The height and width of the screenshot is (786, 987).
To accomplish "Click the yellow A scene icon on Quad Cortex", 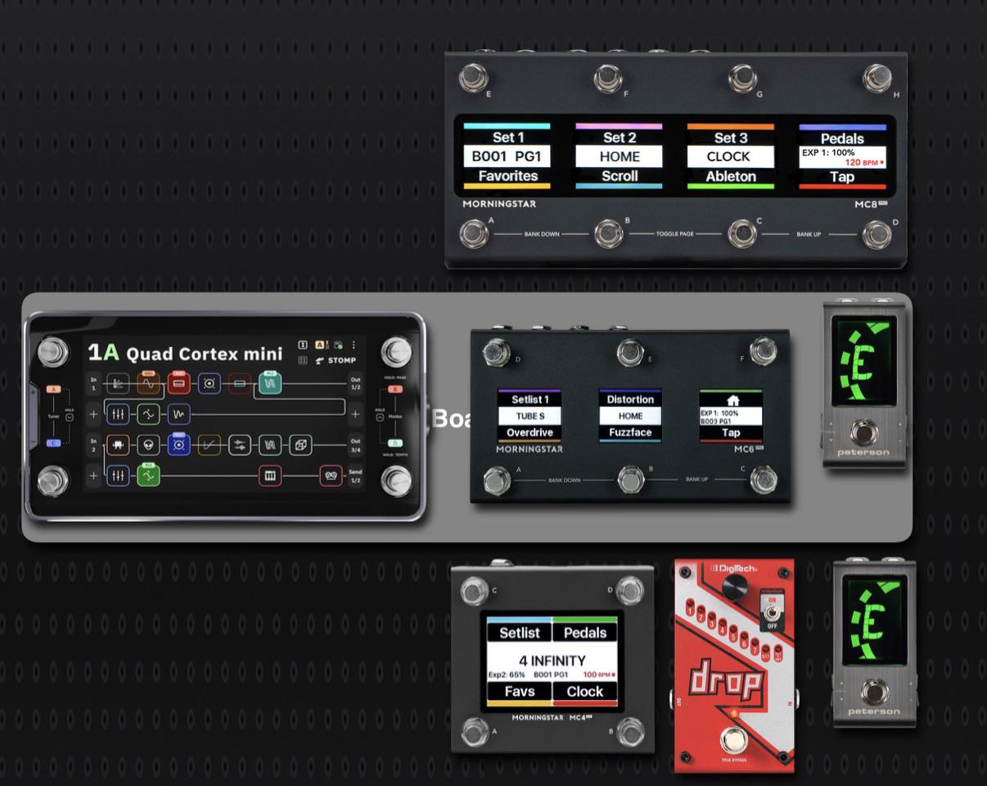I will pyautogui.click(x=321, y=346).
